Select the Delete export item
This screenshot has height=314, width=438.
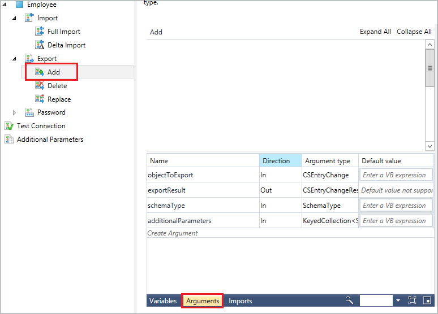coord(57,86)
